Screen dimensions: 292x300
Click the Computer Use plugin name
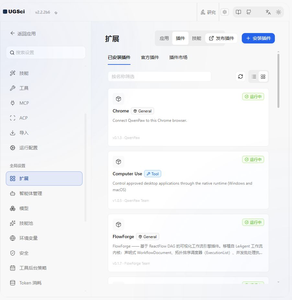127,174
